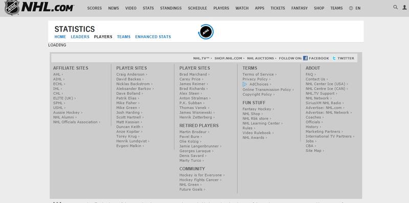Click the globe language icon
Screen dimensions: 409x203
coord(351,8)
